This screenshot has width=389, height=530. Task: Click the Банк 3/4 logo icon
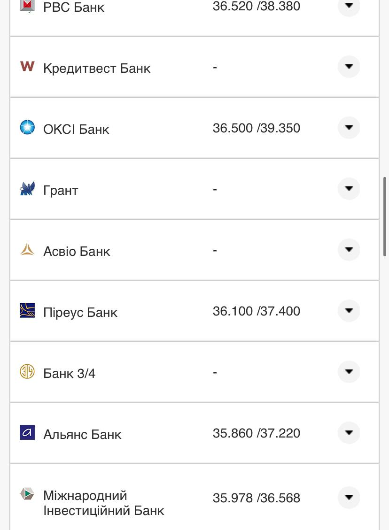coord(27,372)
